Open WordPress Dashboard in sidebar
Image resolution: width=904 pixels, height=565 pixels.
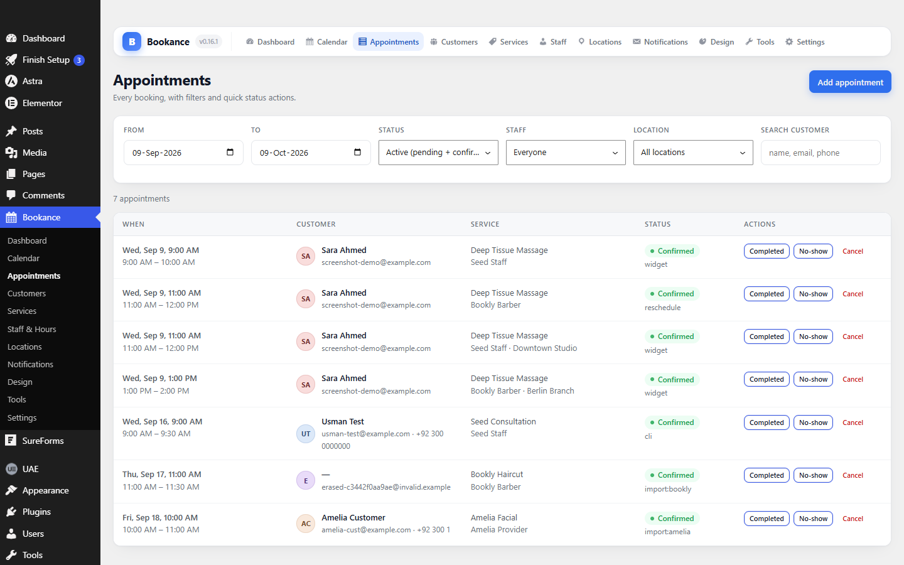point(50,38)
